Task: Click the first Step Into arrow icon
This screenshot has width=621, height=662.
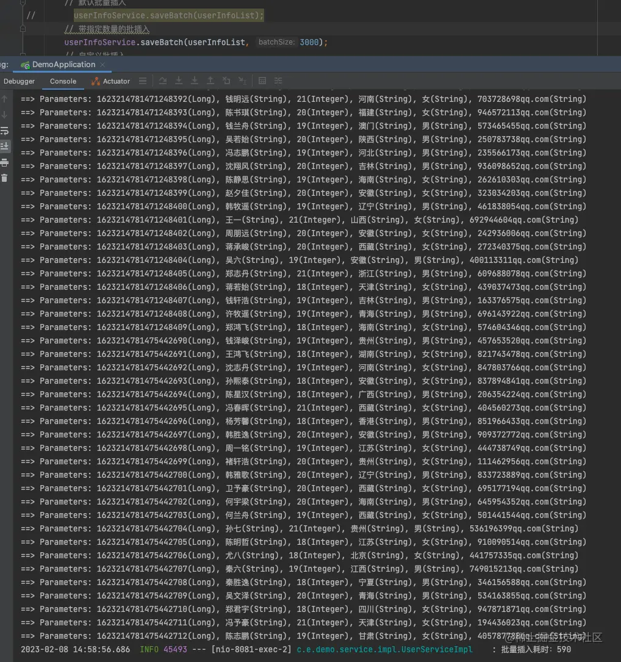Action: tap(179, 81)
